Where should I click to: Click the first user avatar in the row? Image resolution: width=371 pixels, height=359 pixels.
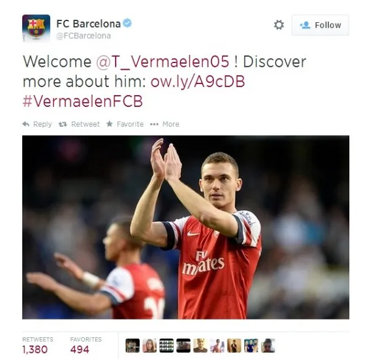click(x=132, y=346)
